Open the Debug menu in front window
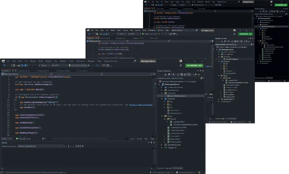Image resolution: width=289 pixels, height=174 pixels. point(48,61)
